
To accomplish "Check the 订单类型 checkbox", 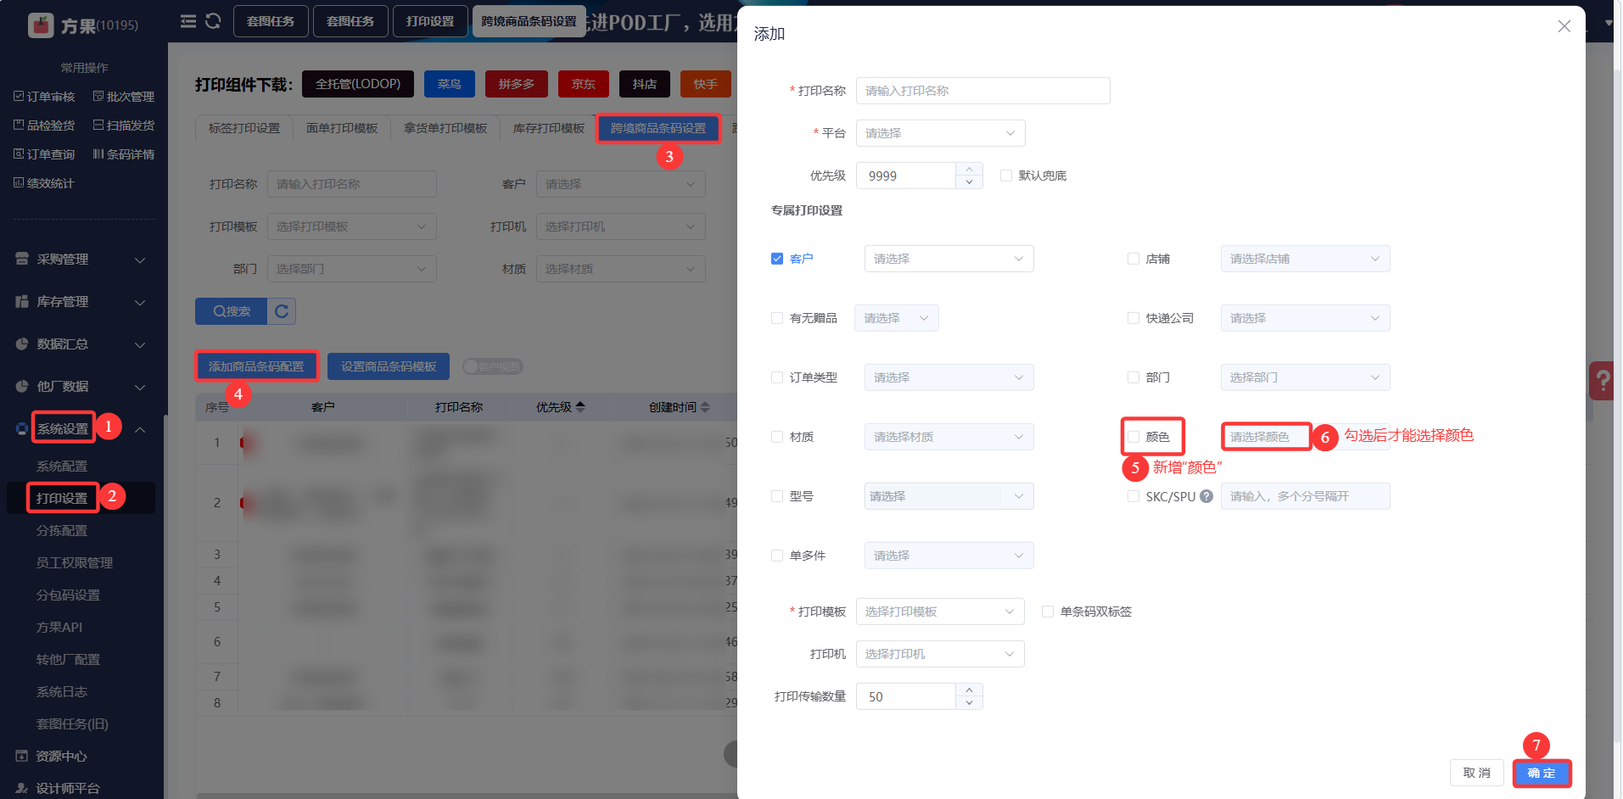I will coord(777,377).
